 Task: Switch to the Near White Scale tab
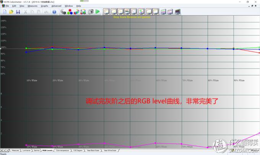click(x=110, y=150)
